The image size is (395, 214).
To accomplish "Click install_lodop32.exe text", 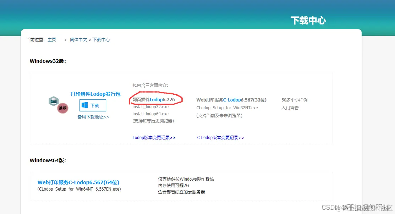I will coord(150,107).
